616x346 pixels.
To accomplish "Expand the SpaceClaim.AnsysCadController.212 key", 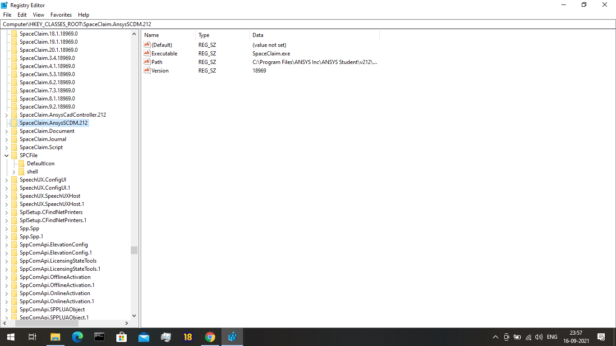I will click(x=6, y=115).
